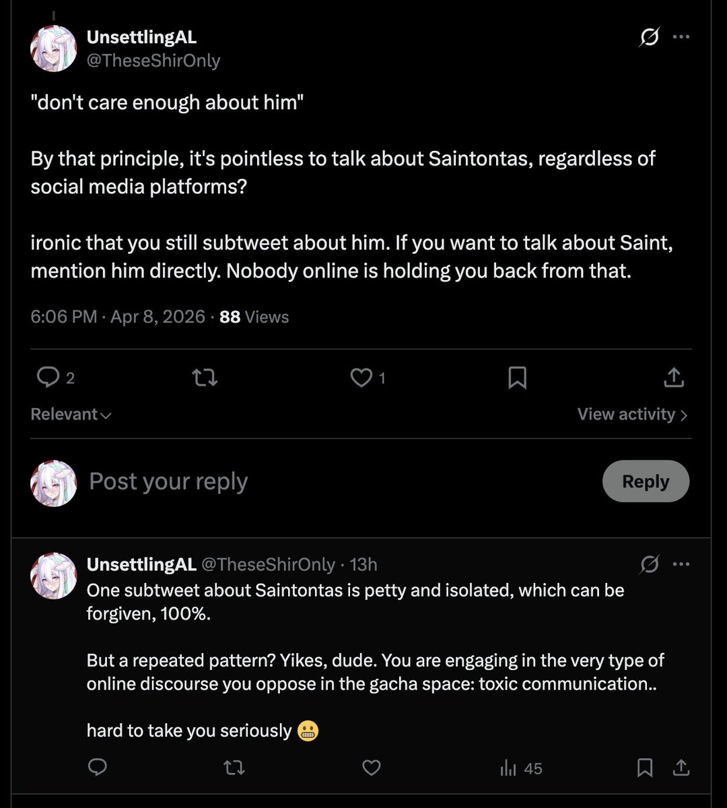View analytics showing 45 views

tap(521, 768)
